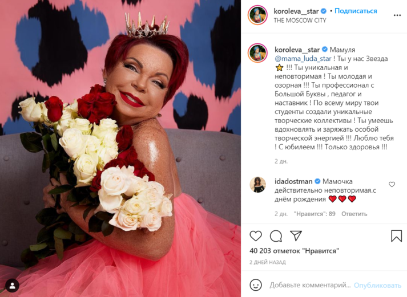The height and width of the screenshot is (297, 407).
Task: Like idadostman's comment heart
Action: point(392,184)
